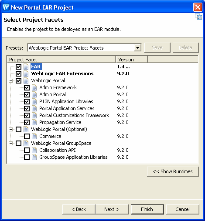The width and height of the screenshot is (205, 221).
Task: Click the GroupSpace Application Libraries document icon
Action: point(34,157)
